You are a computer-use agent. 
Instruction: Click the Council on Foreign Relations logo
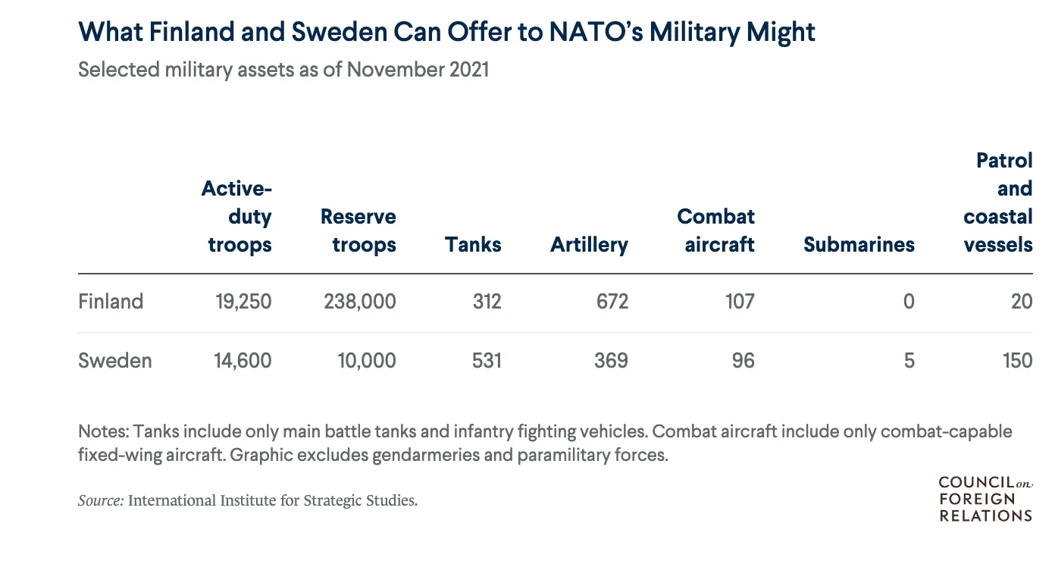tap(985, 499)
